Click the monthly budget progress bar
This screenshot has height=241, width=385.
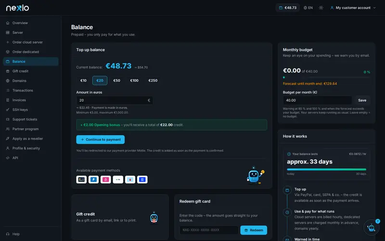click(x=327, y=78)
